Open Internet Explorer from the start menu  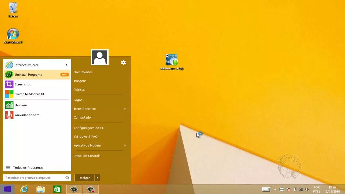pos(37,65)
